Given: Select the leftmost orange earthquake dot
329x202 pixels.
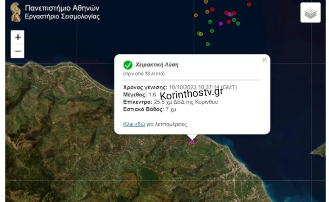Looking at the screenshot, I should click(x=196, y=15).
